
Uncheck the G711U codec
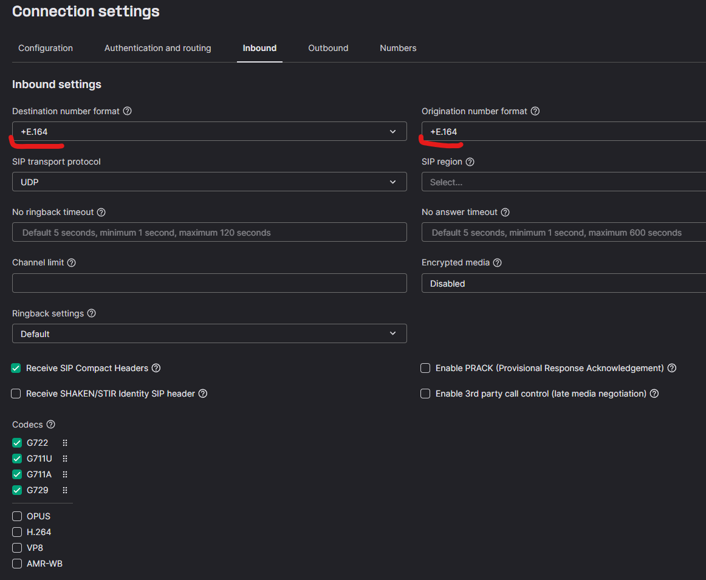click(x=17, y=459)
